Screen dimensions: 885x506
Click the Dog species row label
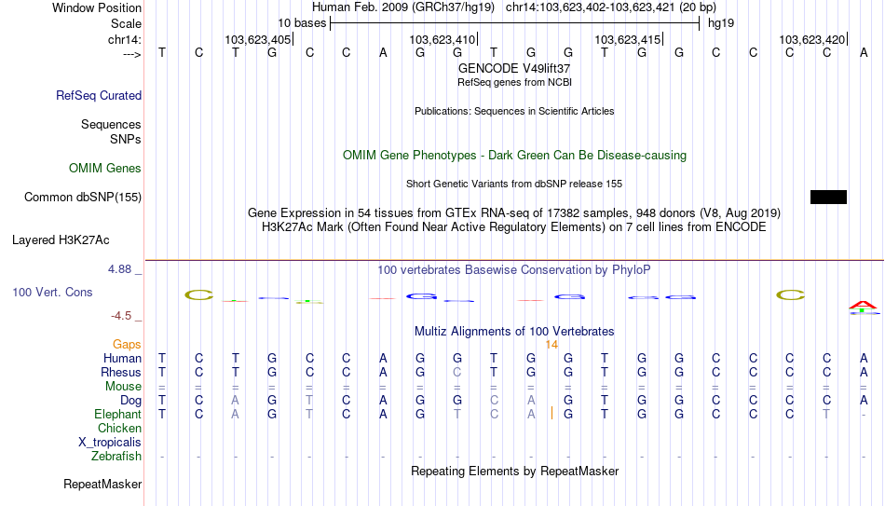pos(131,401)
